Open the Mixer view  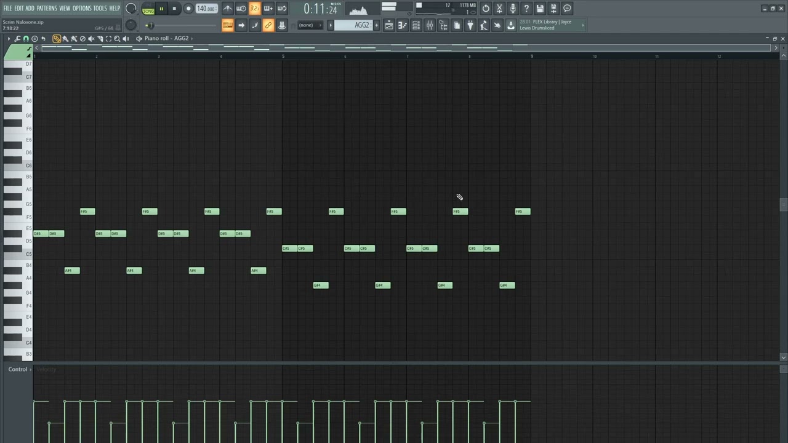(430, 25)
